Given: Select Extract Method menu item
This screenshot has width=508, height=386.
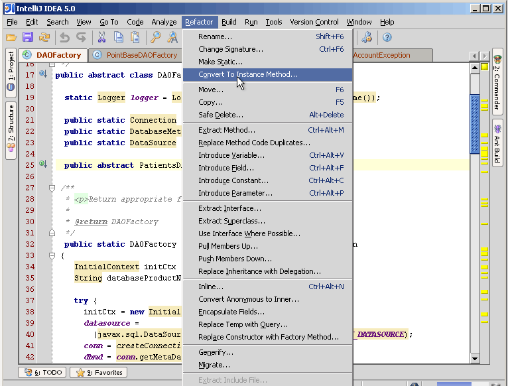Looking at the screenshot, I should click(268, 130).
